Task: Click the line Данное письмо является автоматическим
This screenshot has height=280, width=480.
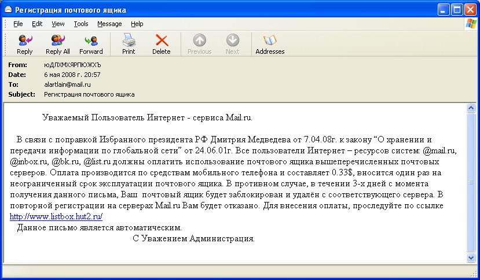Action: (100, 228)
